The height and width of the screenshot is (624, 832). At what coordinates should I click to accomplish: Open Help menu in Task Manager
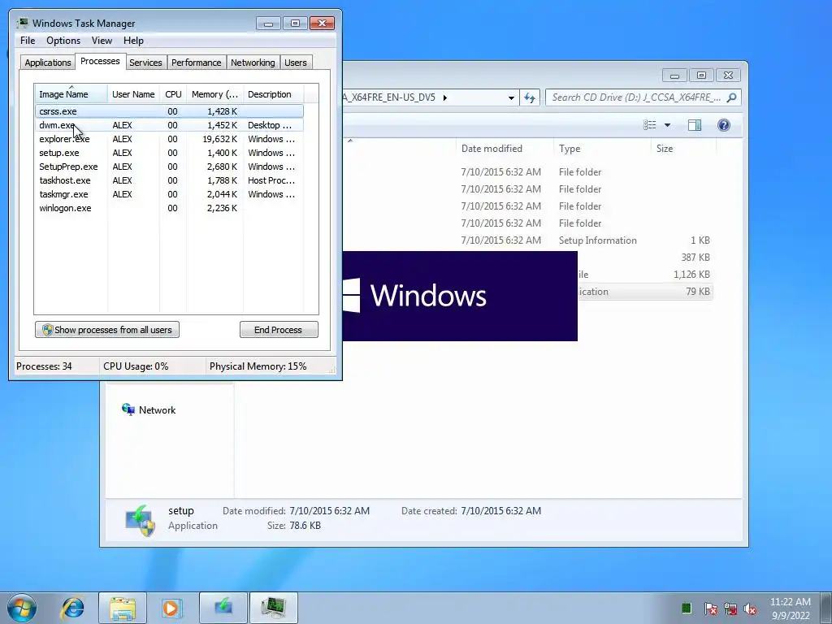click(133, 41)
